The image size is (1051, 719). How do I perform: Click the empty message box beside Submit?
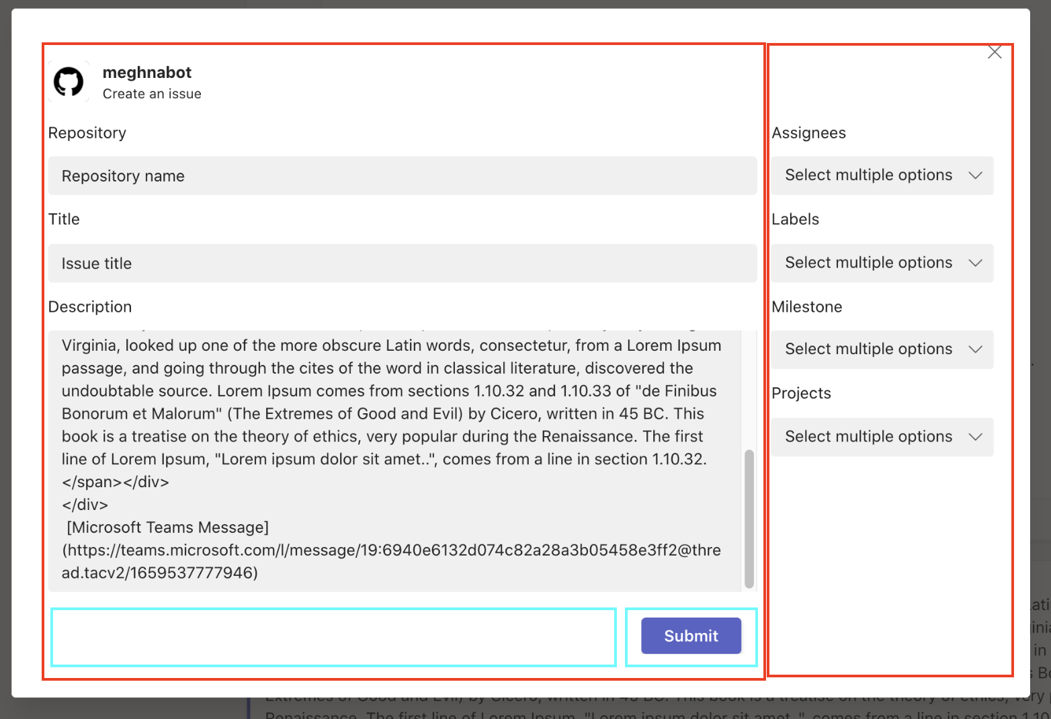[334, 637]
